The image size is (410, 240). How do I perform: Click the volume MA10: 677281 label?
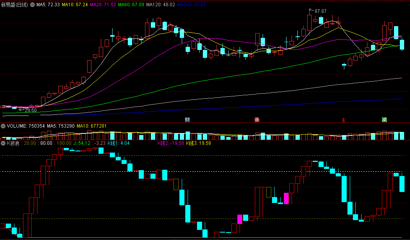coord(91,126)
